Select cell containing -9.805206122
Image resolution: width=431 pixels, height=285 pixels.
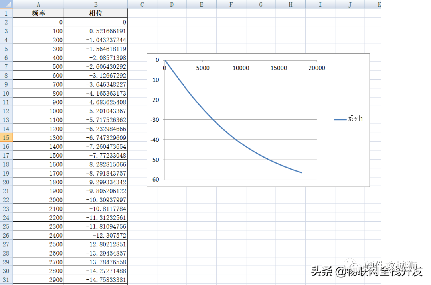96,191
